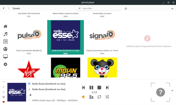Click the pencil edit icon in bottom left
The image size is (176, 105).
pyautogui.click(x=4, y=87)
